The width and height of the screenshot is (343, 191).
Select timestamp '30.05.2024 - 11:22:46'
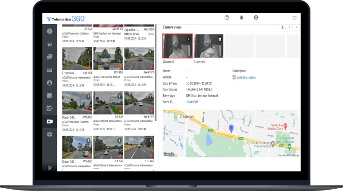(73, 41)
